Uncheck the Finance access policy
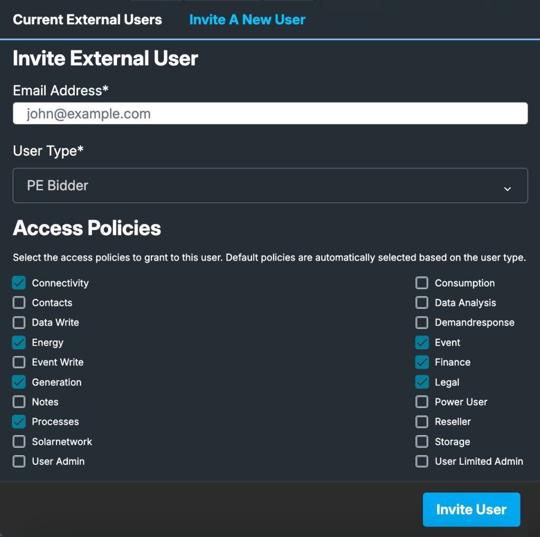Viewport: 540px width, 537px height. pos(422,362)
